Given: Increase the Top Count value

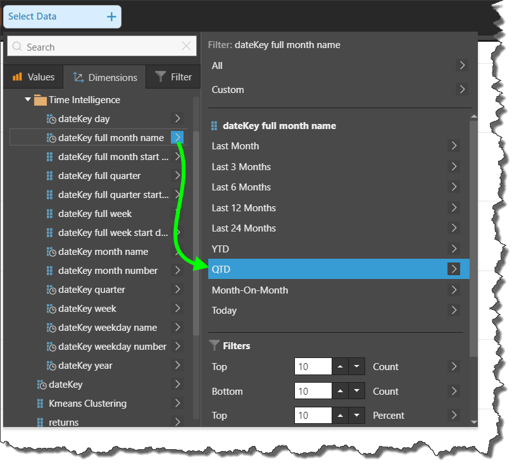Looking at the screenshot, I should [x=341, y=366].
